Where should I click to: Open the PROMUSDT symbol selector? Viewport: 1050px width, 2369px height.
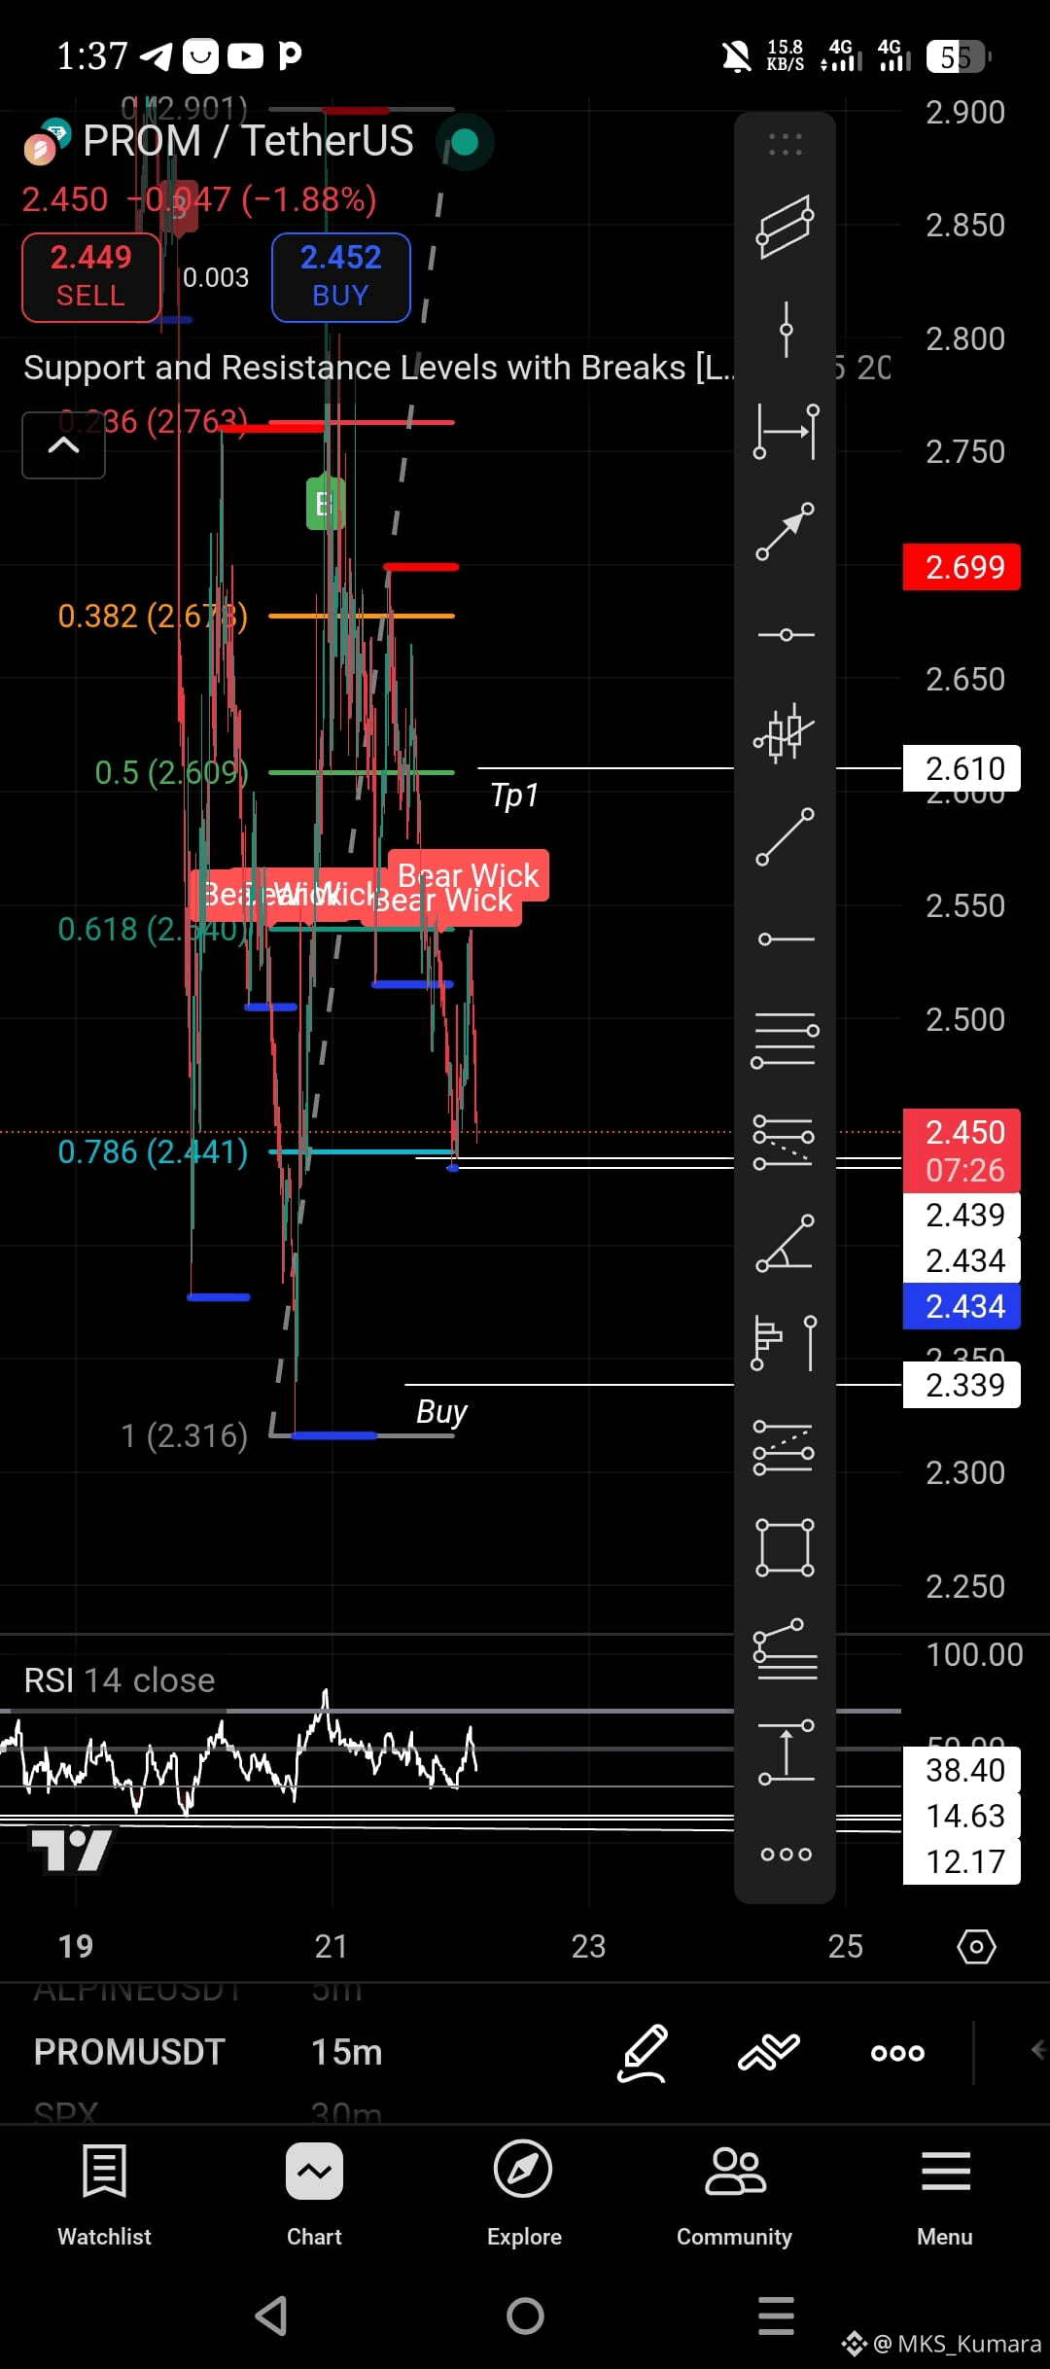[129, 2053]
